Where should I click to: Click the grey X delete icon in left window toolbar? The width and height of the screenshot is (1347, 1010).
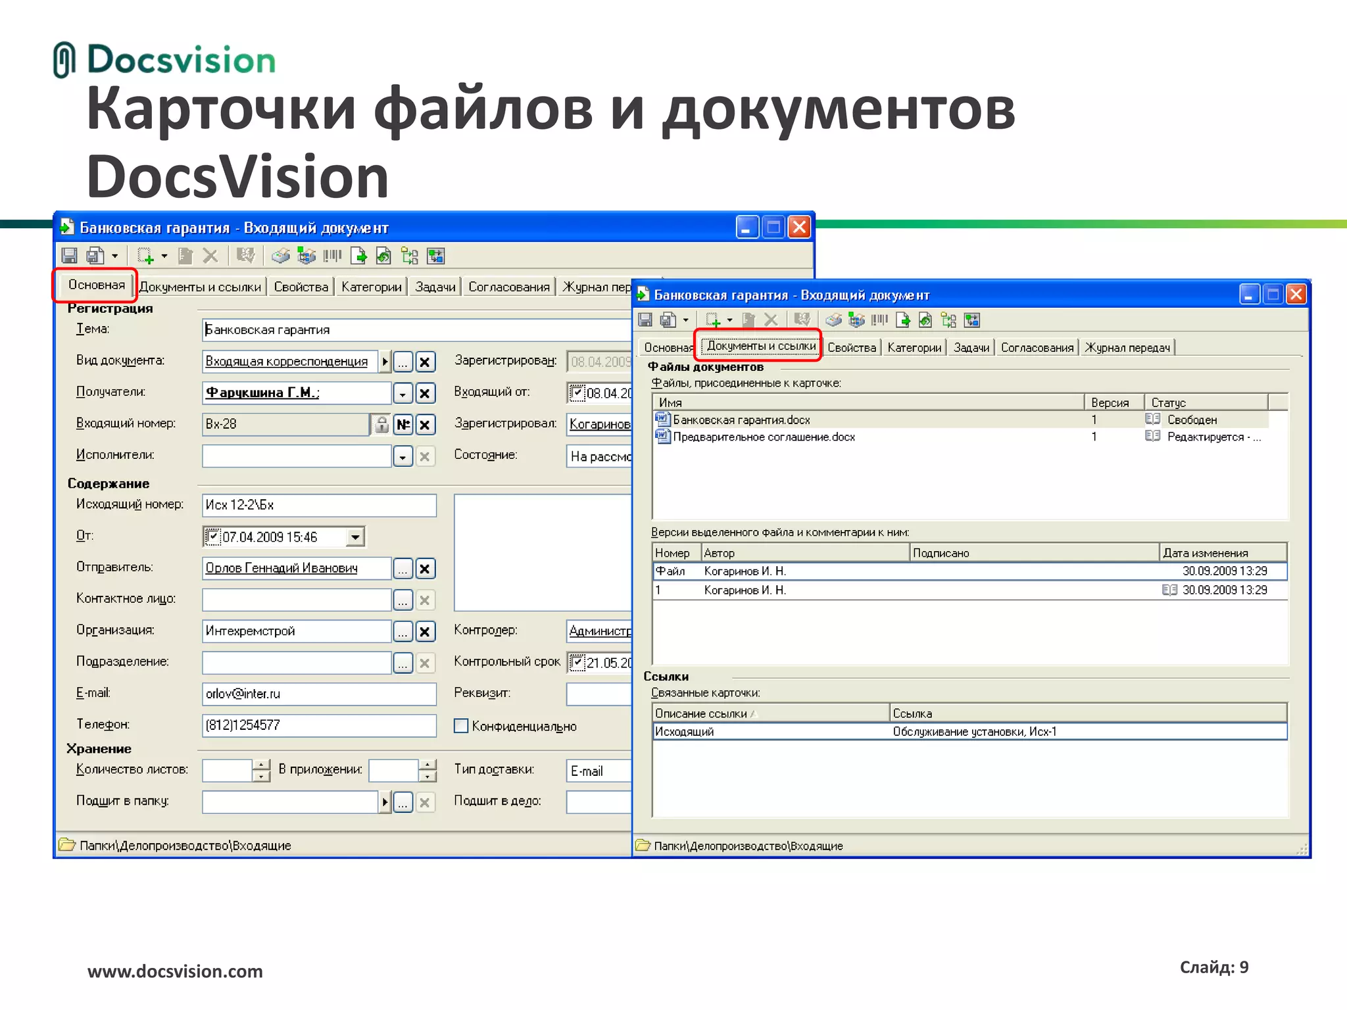(210, 255)
